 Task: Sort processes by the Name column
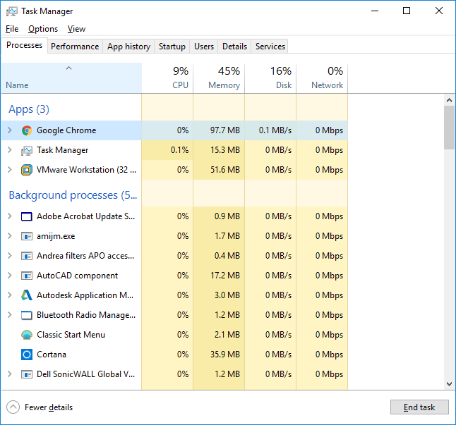(x=71, y=78)
